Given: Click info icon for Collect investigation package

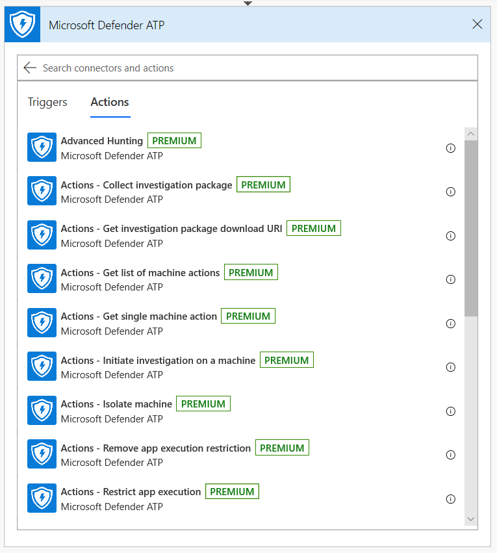Looking at the screenshot, I should click(x=450, y=192).
